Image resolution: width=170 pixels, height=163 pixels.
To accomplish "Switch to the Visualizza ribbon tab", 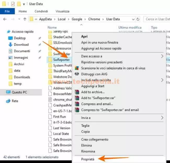I will (x=62, y=11).
